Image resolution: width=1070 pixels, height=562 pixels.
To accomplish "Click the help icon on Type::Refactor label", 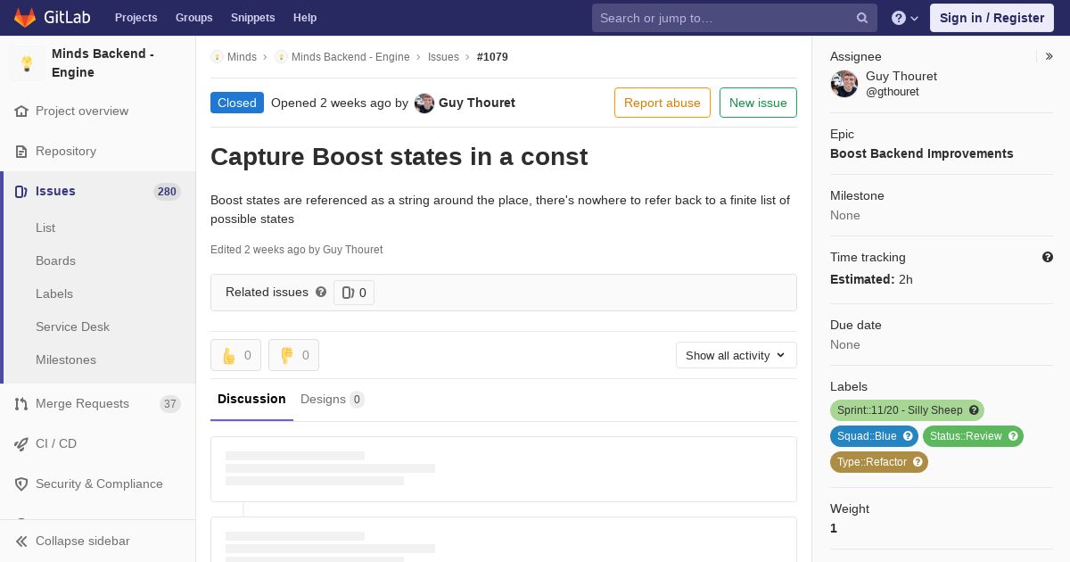I will (x=918, y=462).
